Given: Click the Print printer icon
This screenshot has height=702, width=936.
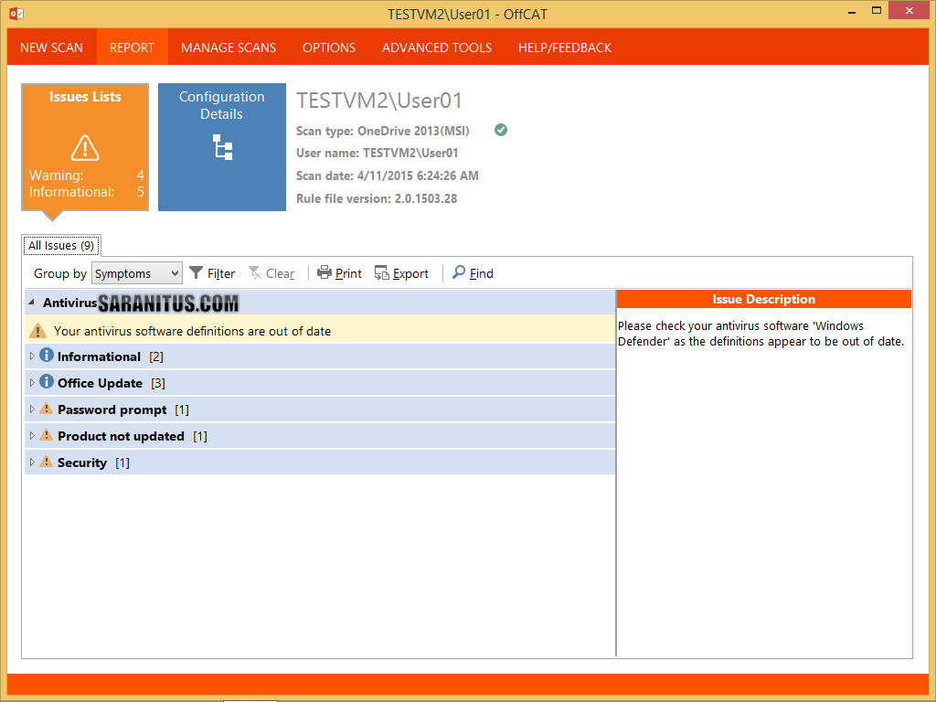Looking at the screenshot, I should pyautogui.click(x=324, y=272).
